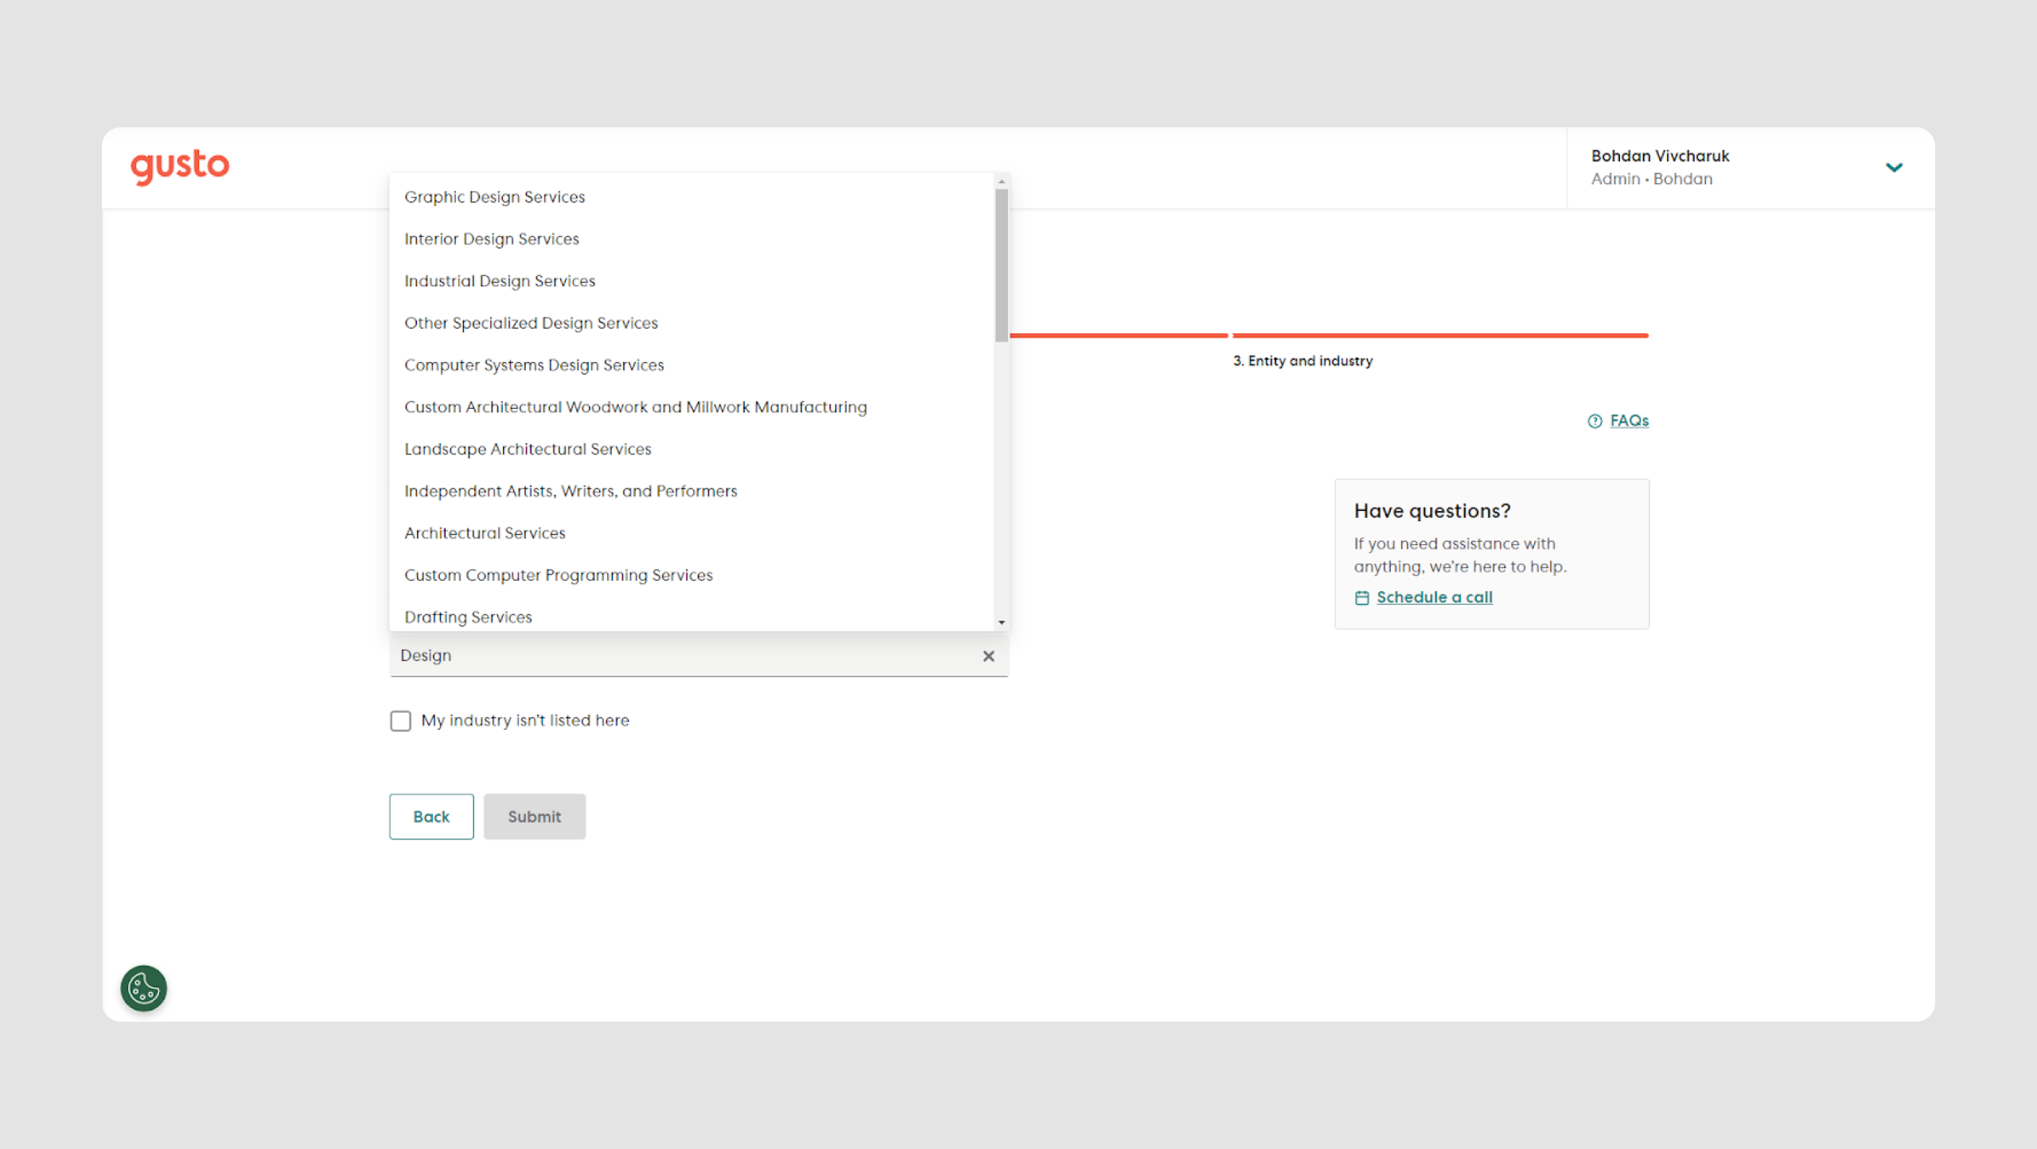Select Custom Architectural Woodwork and Millwork Manufacturing
The width and height of the screenshot is (2037, 1149).
pos(691,407)
